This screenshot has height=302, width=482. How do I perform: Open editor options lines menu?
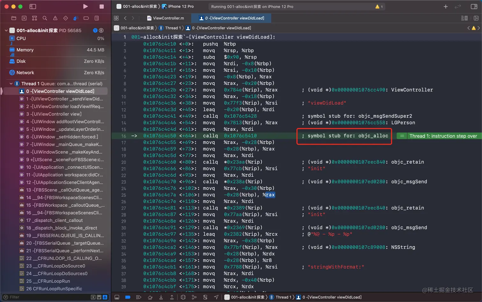[x=464, y=18]
